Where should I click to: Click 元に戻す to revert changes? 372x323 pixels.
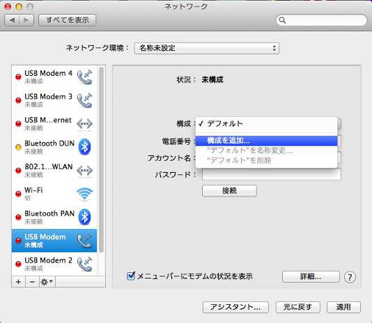tap(297, 307)
